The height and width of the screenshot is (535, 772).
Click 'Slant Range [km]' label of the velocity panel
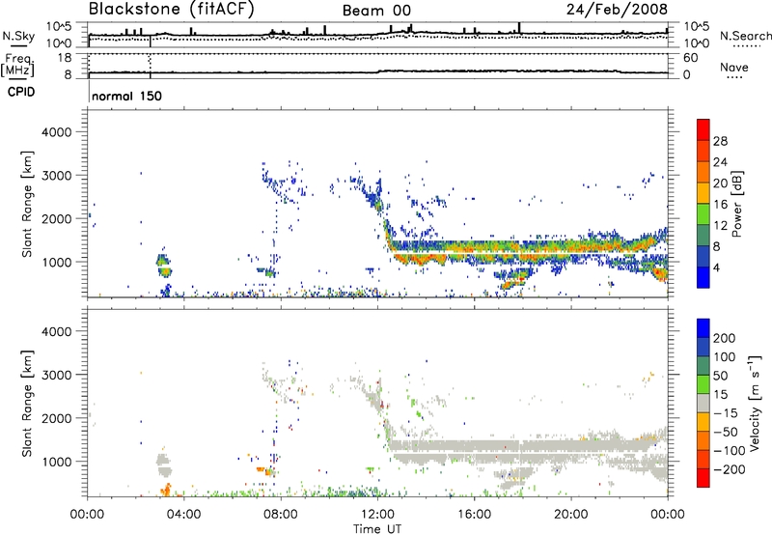click(27, 404)
